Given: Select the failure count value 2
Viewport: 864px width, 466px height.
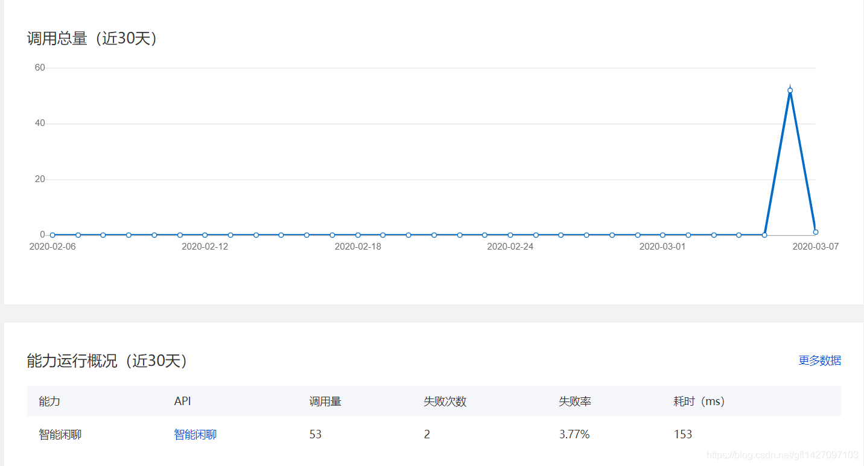Looking at the screenshot, I should (427, 434).
